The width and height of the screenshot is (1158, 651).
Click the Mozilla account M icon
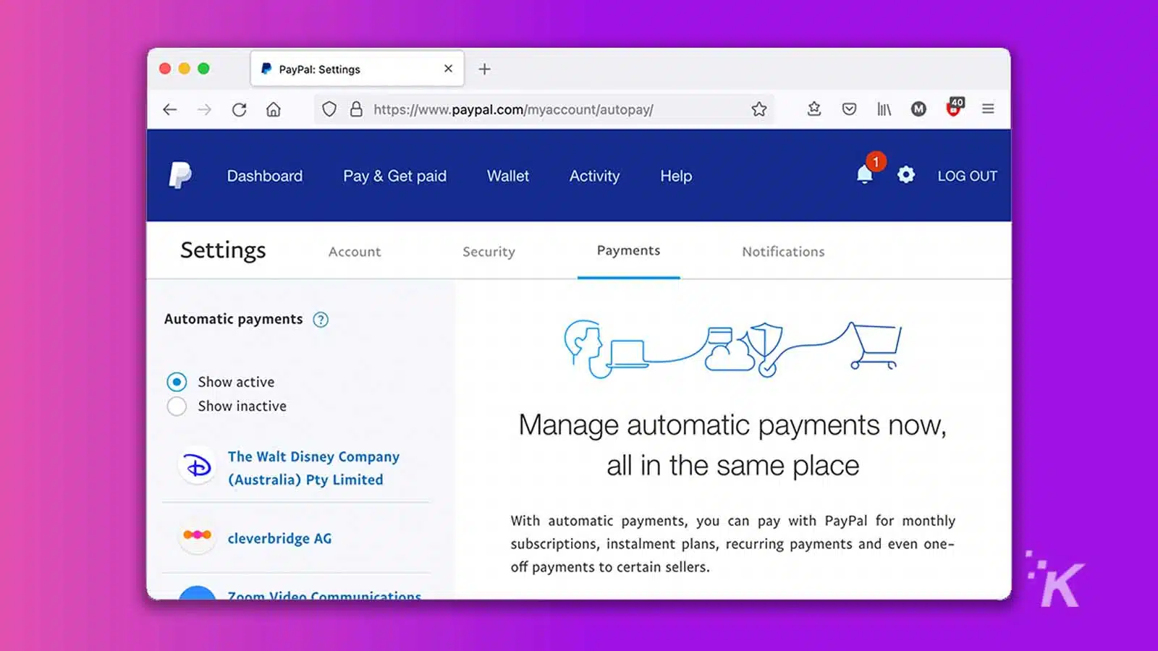[x=918, y=109]
